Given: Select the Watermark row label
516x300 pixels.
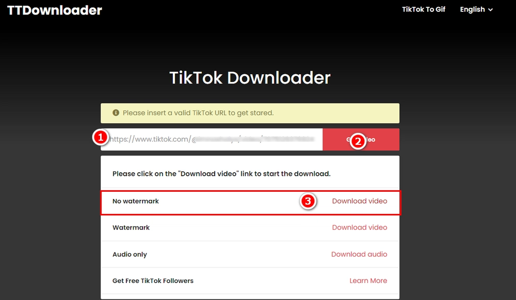Looking at the screenshot, I should (131, 227).
